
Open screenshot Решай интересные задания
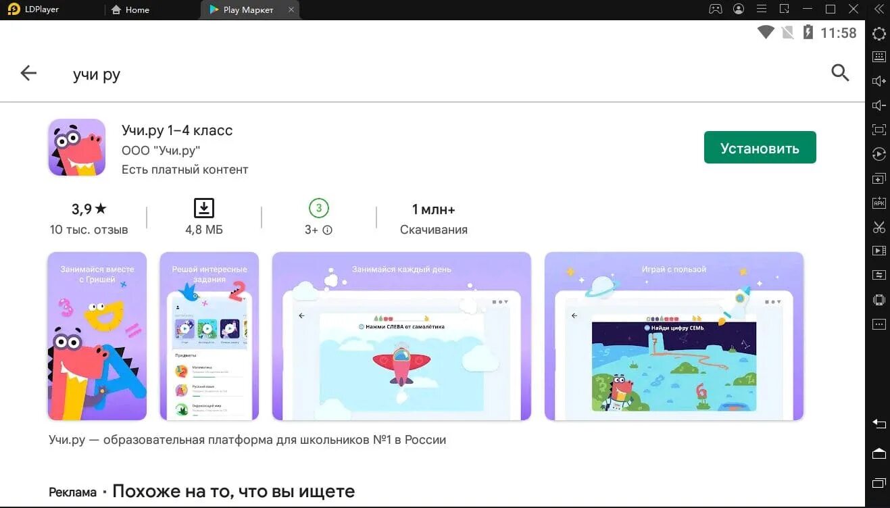209,336
